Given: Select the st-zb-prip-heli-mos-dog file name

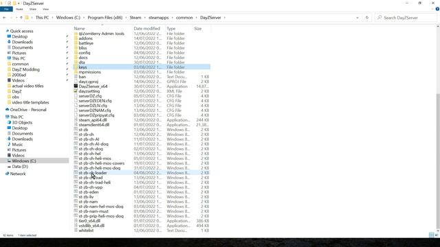Looking at the screenshot, I should pyautogui.click(x=101, y=216).
